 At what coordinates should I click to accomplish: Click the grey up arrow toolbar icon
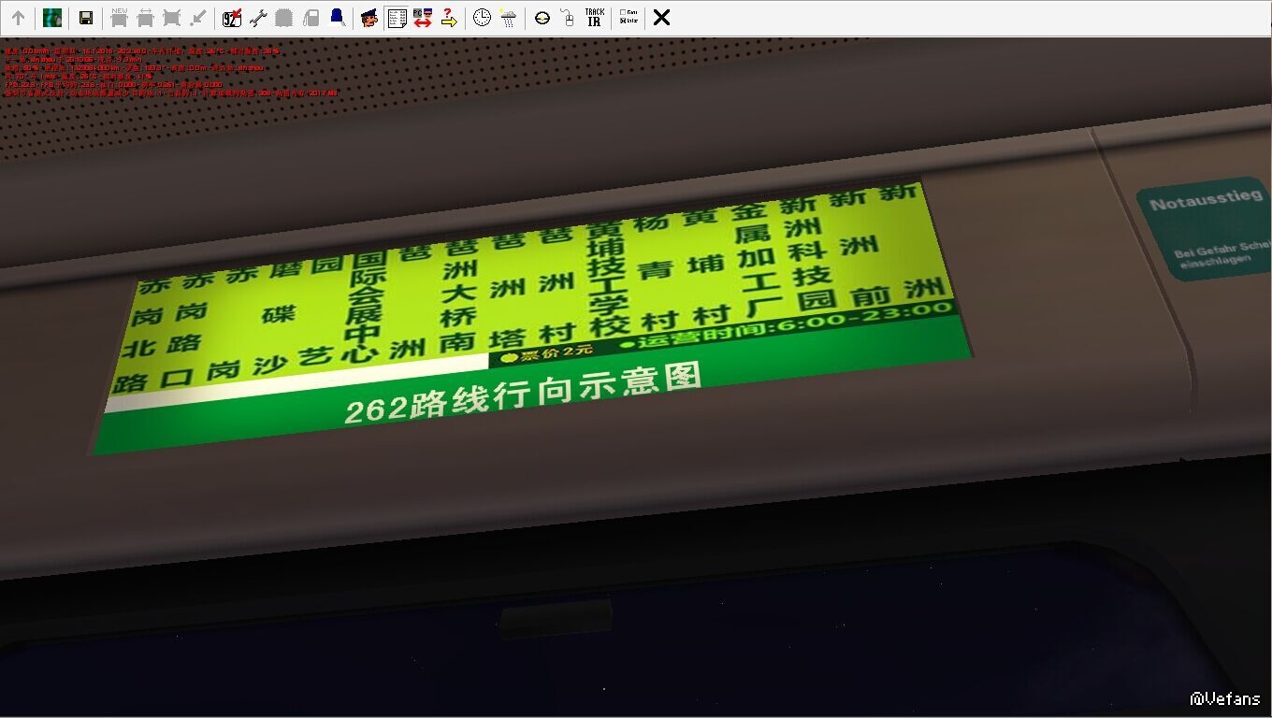(x=18, y=18)
